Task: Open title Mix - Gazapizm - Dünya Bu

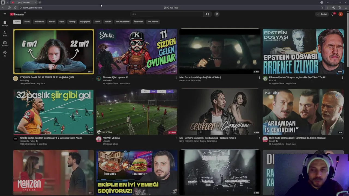Action: pos(200,77)
